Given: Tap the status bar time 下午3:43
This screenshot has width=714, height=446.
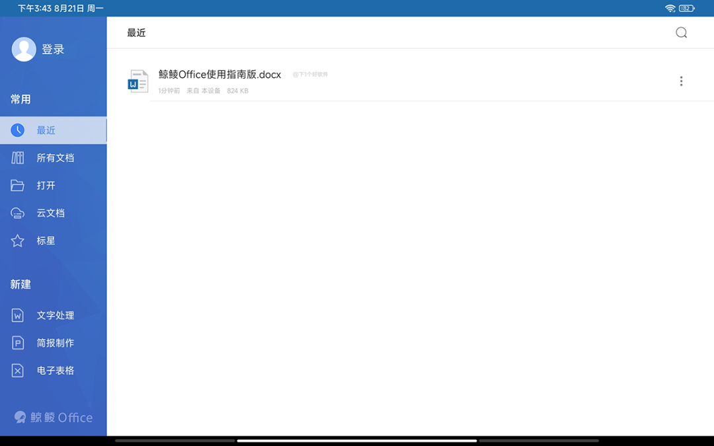Looking at the screenshot, I should tap(34, 8).
